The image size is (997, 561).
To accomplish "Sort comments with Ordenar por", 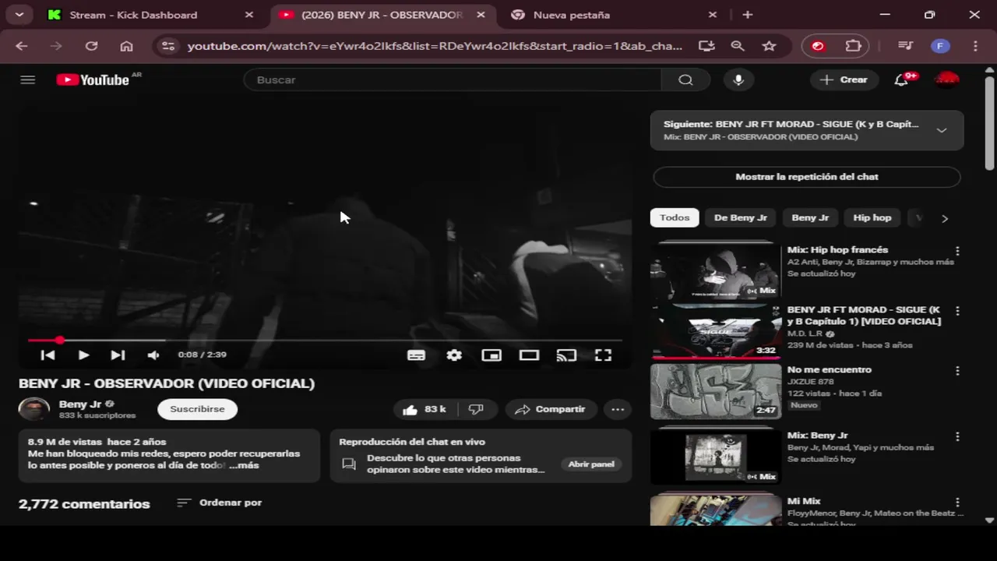I will point(220,503).
